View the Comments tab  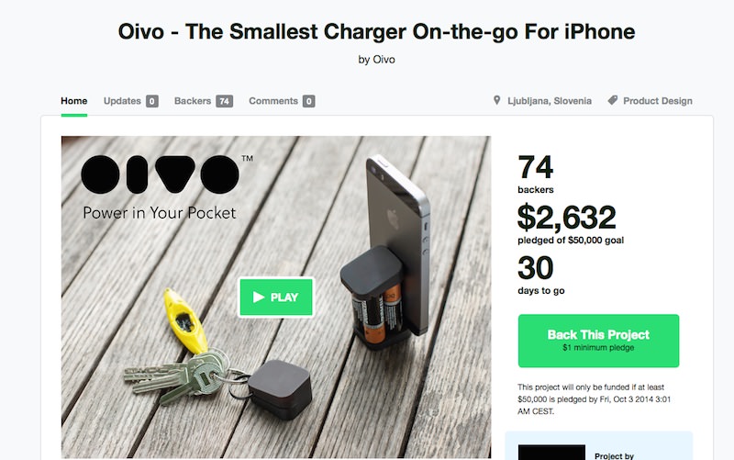273,101
